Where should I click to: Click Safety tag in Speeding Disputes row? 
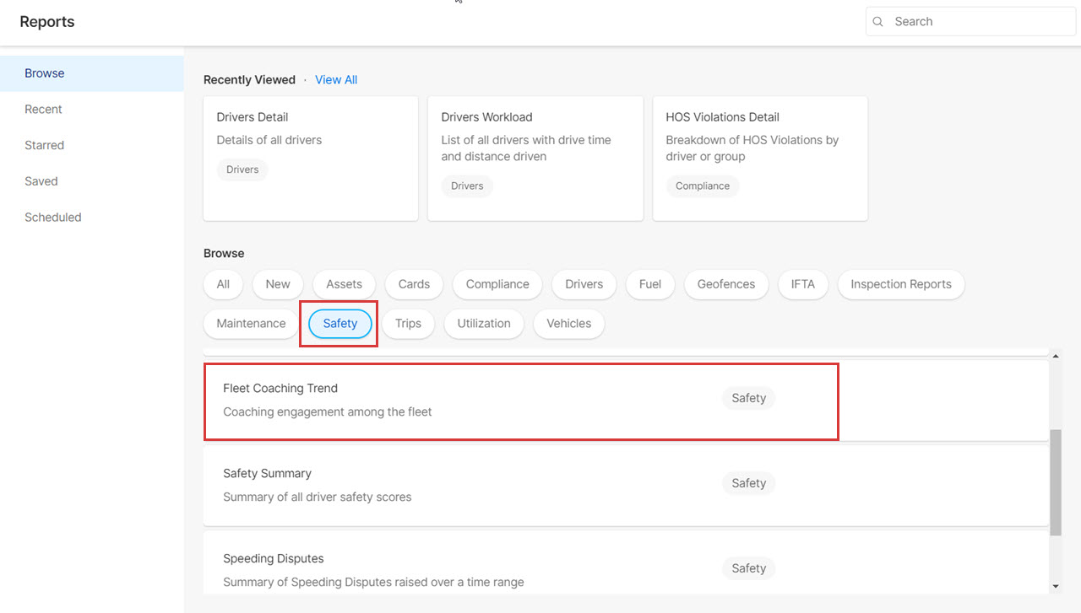tap(749, 568)
